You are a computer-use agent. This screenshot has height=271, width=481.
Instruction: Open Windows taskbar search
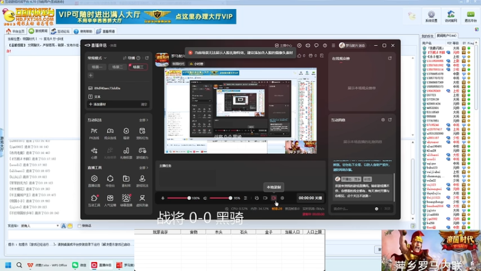click(x=19, y=265)
